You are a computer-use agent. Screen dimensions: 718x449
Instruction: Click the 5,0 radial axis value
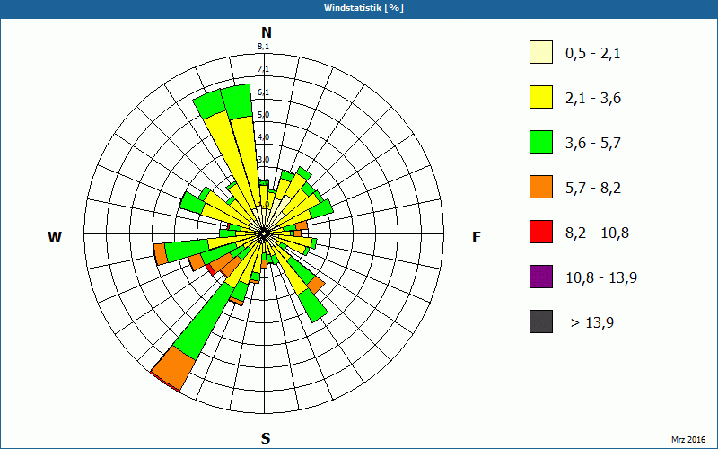(263, 115)
